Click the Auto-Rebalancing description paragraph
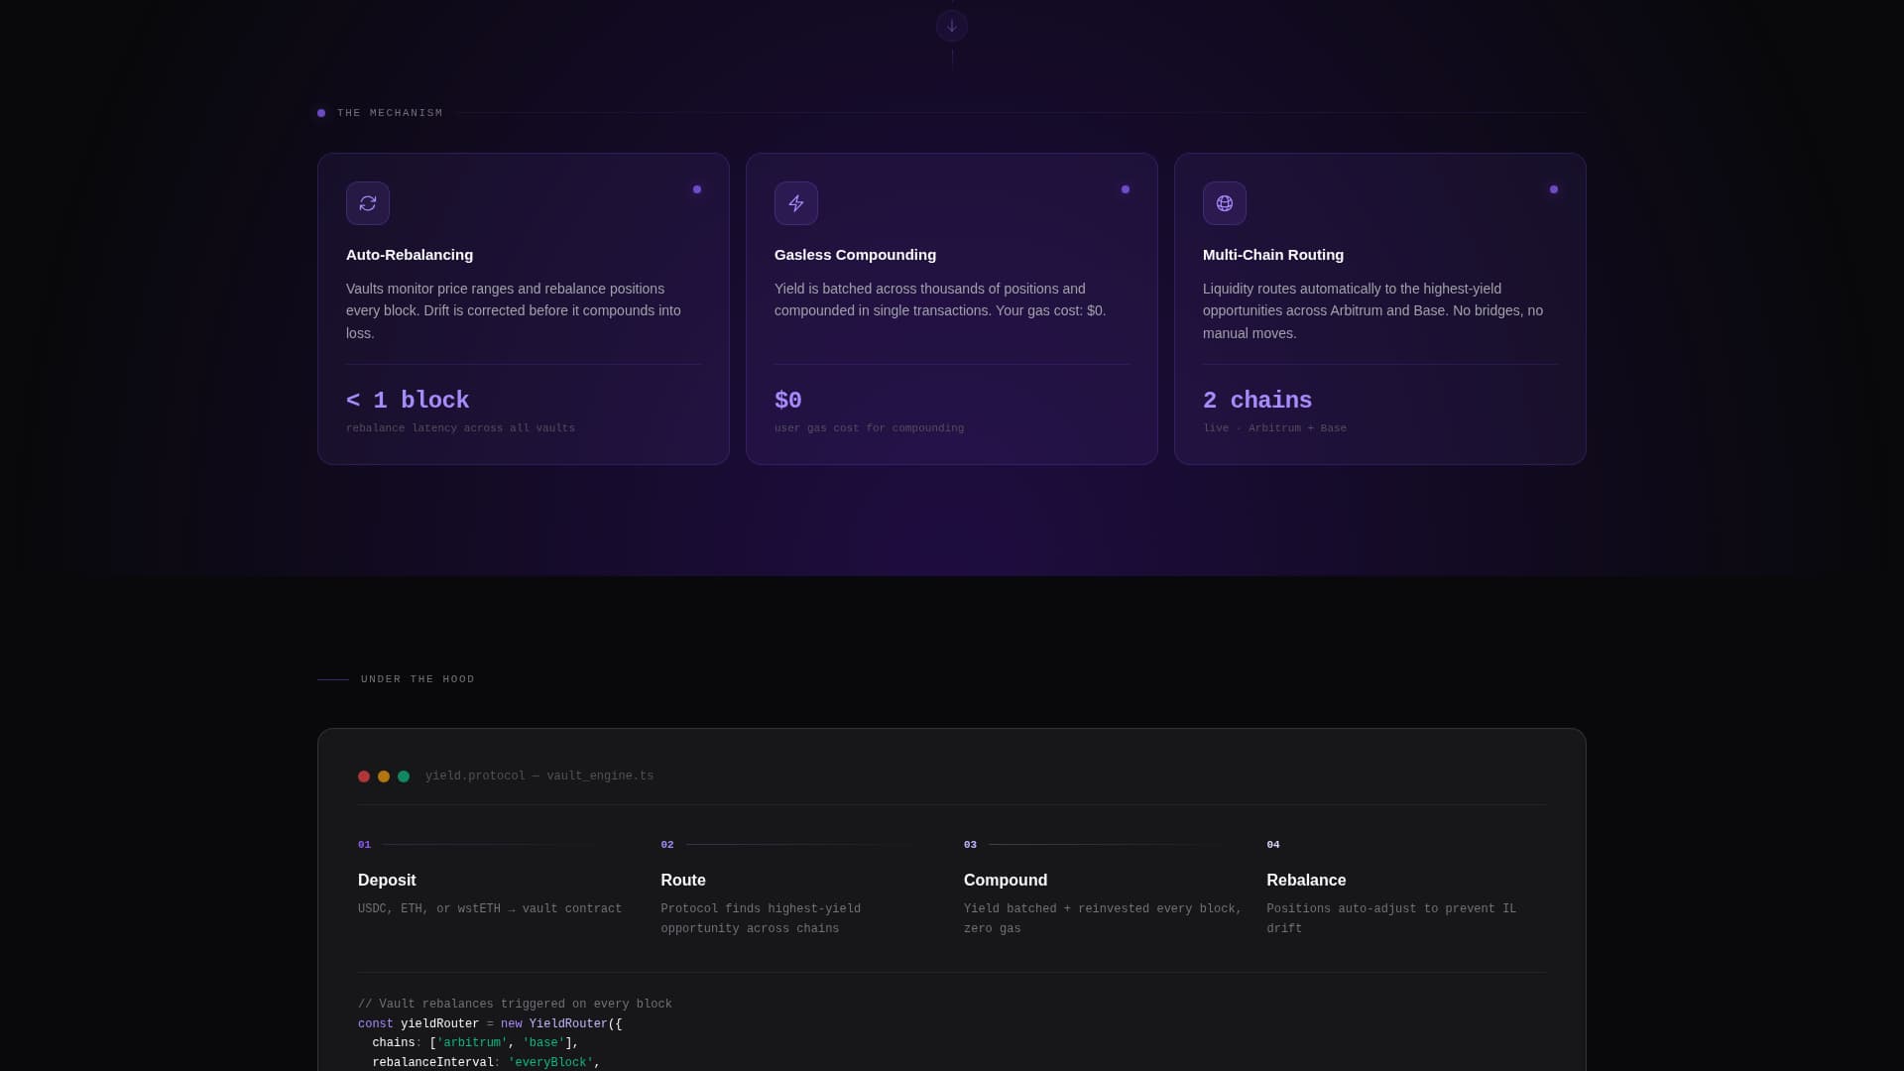This screenshot has height=1071, width=1904. pos(514,311)
